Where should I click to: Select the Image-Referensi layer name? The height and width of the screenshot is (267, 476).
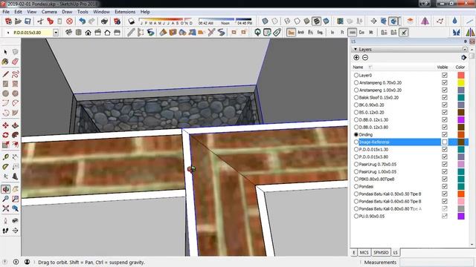pos(374,142)
